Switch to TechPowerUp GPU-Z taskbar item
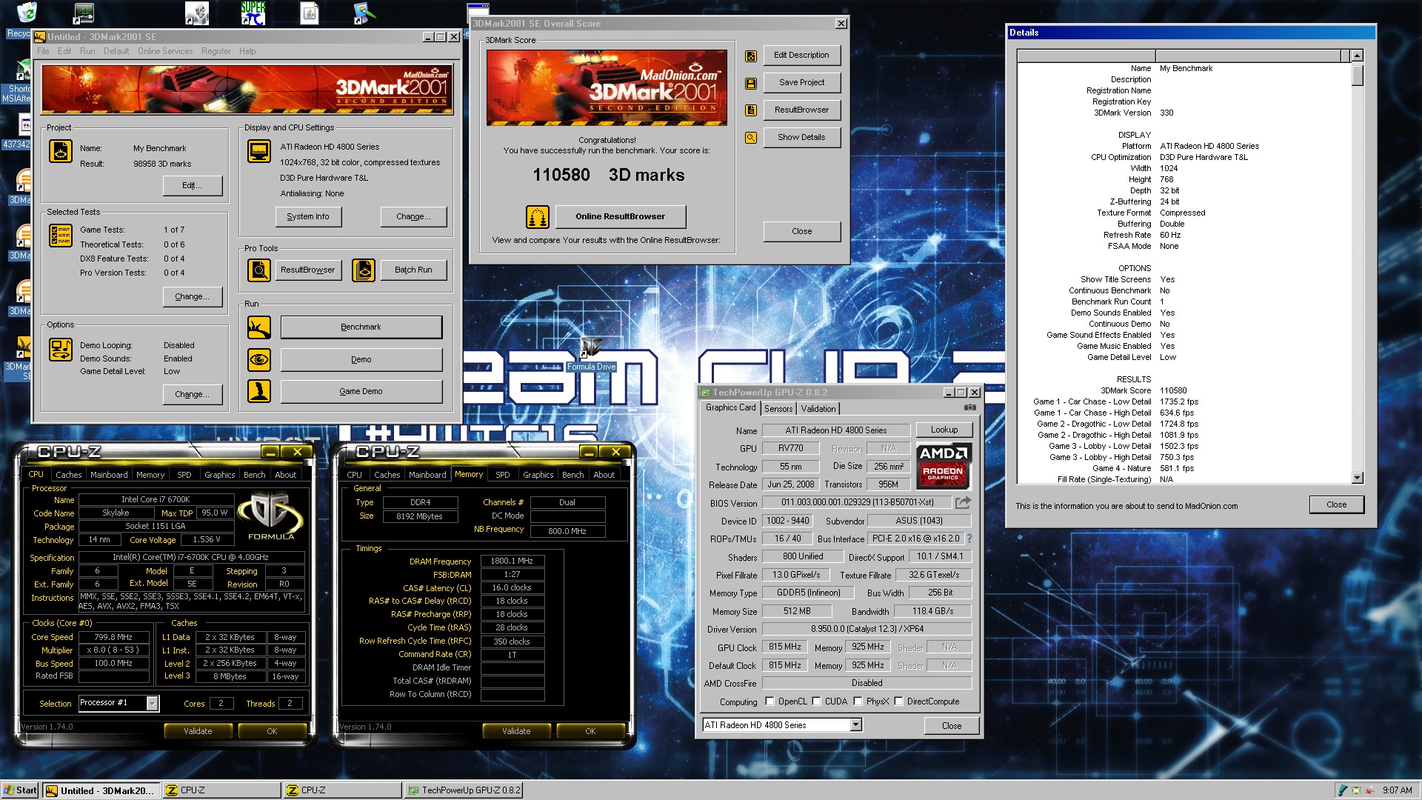The height and width of the screenshot is (800, 1422). click(x=464, y=790)
